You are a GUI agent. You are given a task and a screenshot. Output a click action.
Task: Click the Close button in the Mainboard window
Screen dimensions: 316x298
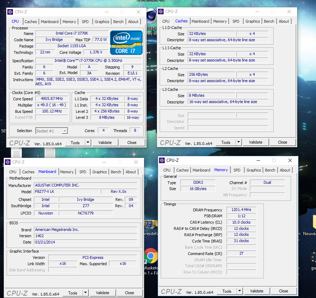click(129, 292)
